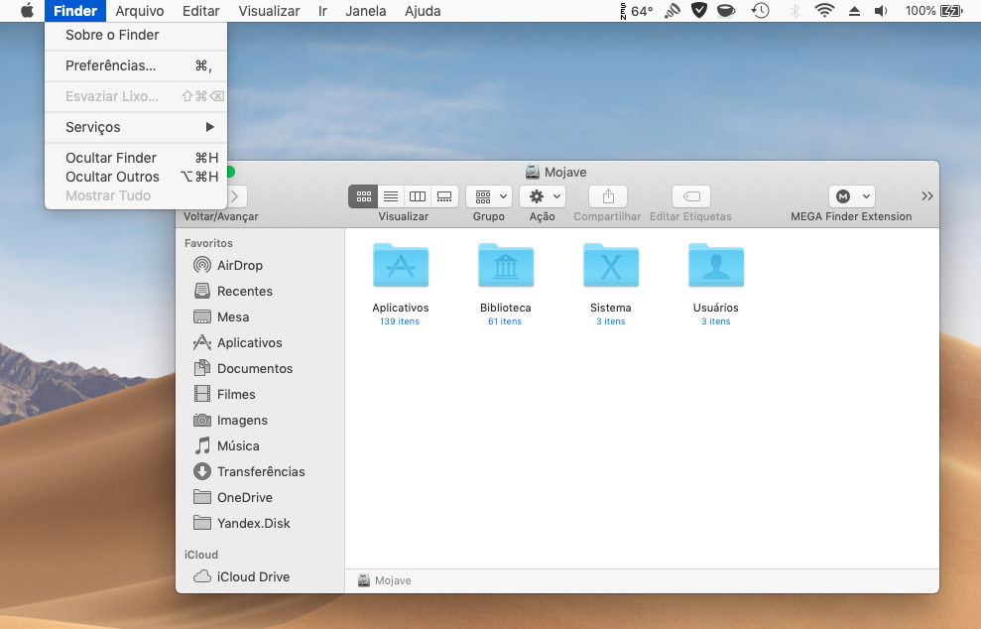The width and height of the screenshot is (981, 629).
Task: Click the Mojave window title icon
Action: 533,172
